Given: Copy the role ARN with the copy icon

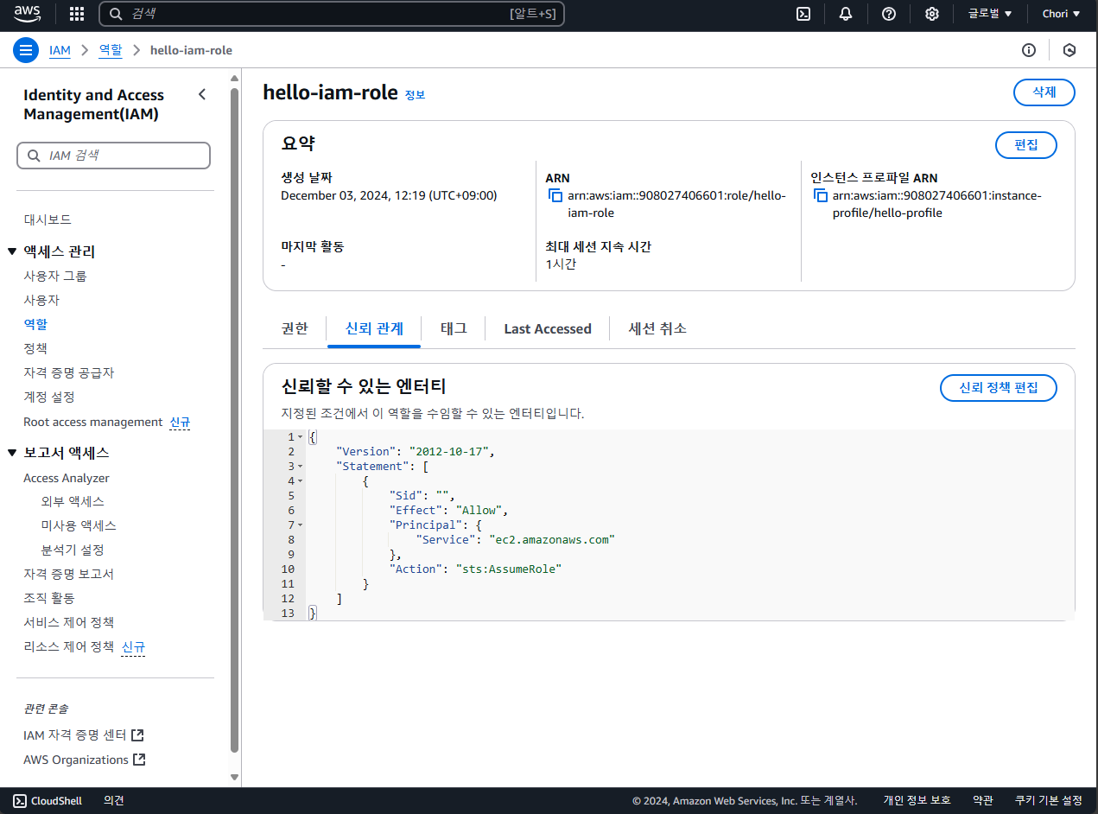Looking at the screenshot, I should (x=555, y=196).
